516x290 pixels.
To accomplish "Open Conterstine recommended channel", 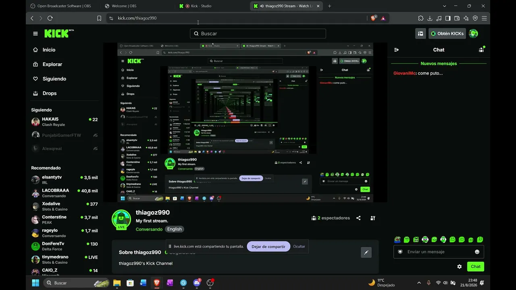I will click(64, 220).
